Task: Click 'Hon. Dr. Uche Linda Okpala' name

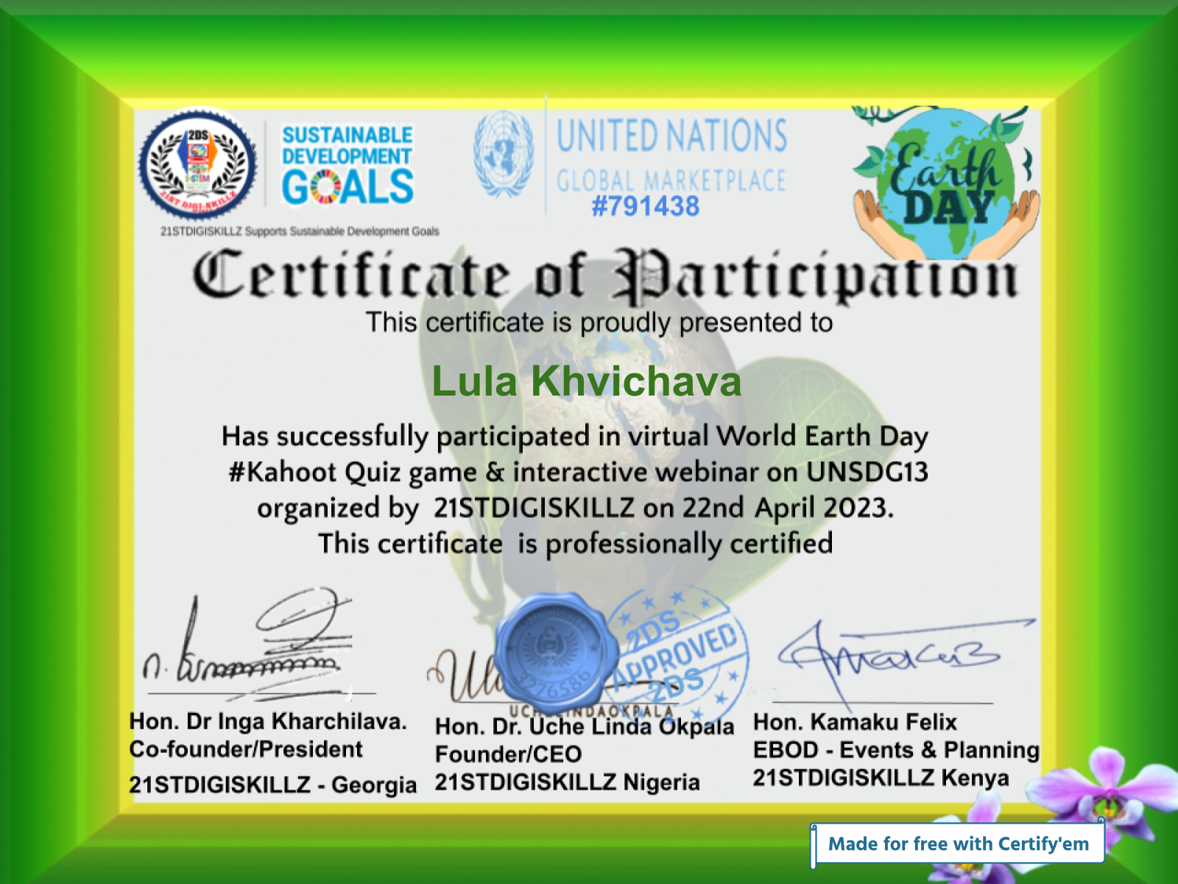Action: click(x=585, y=726)
